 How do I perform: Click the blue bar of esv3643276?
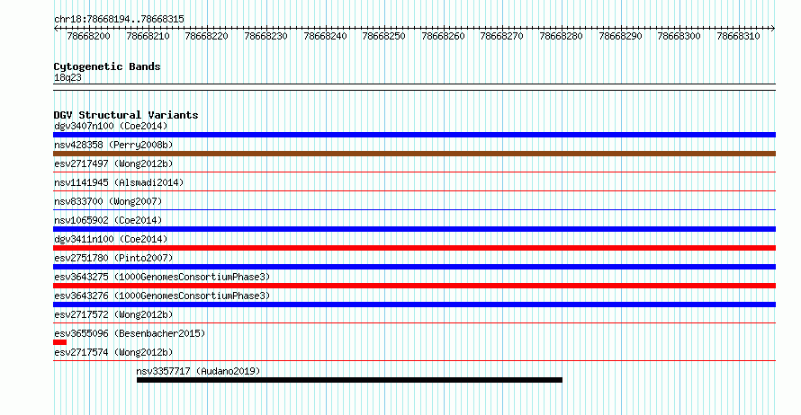[414, 305]
